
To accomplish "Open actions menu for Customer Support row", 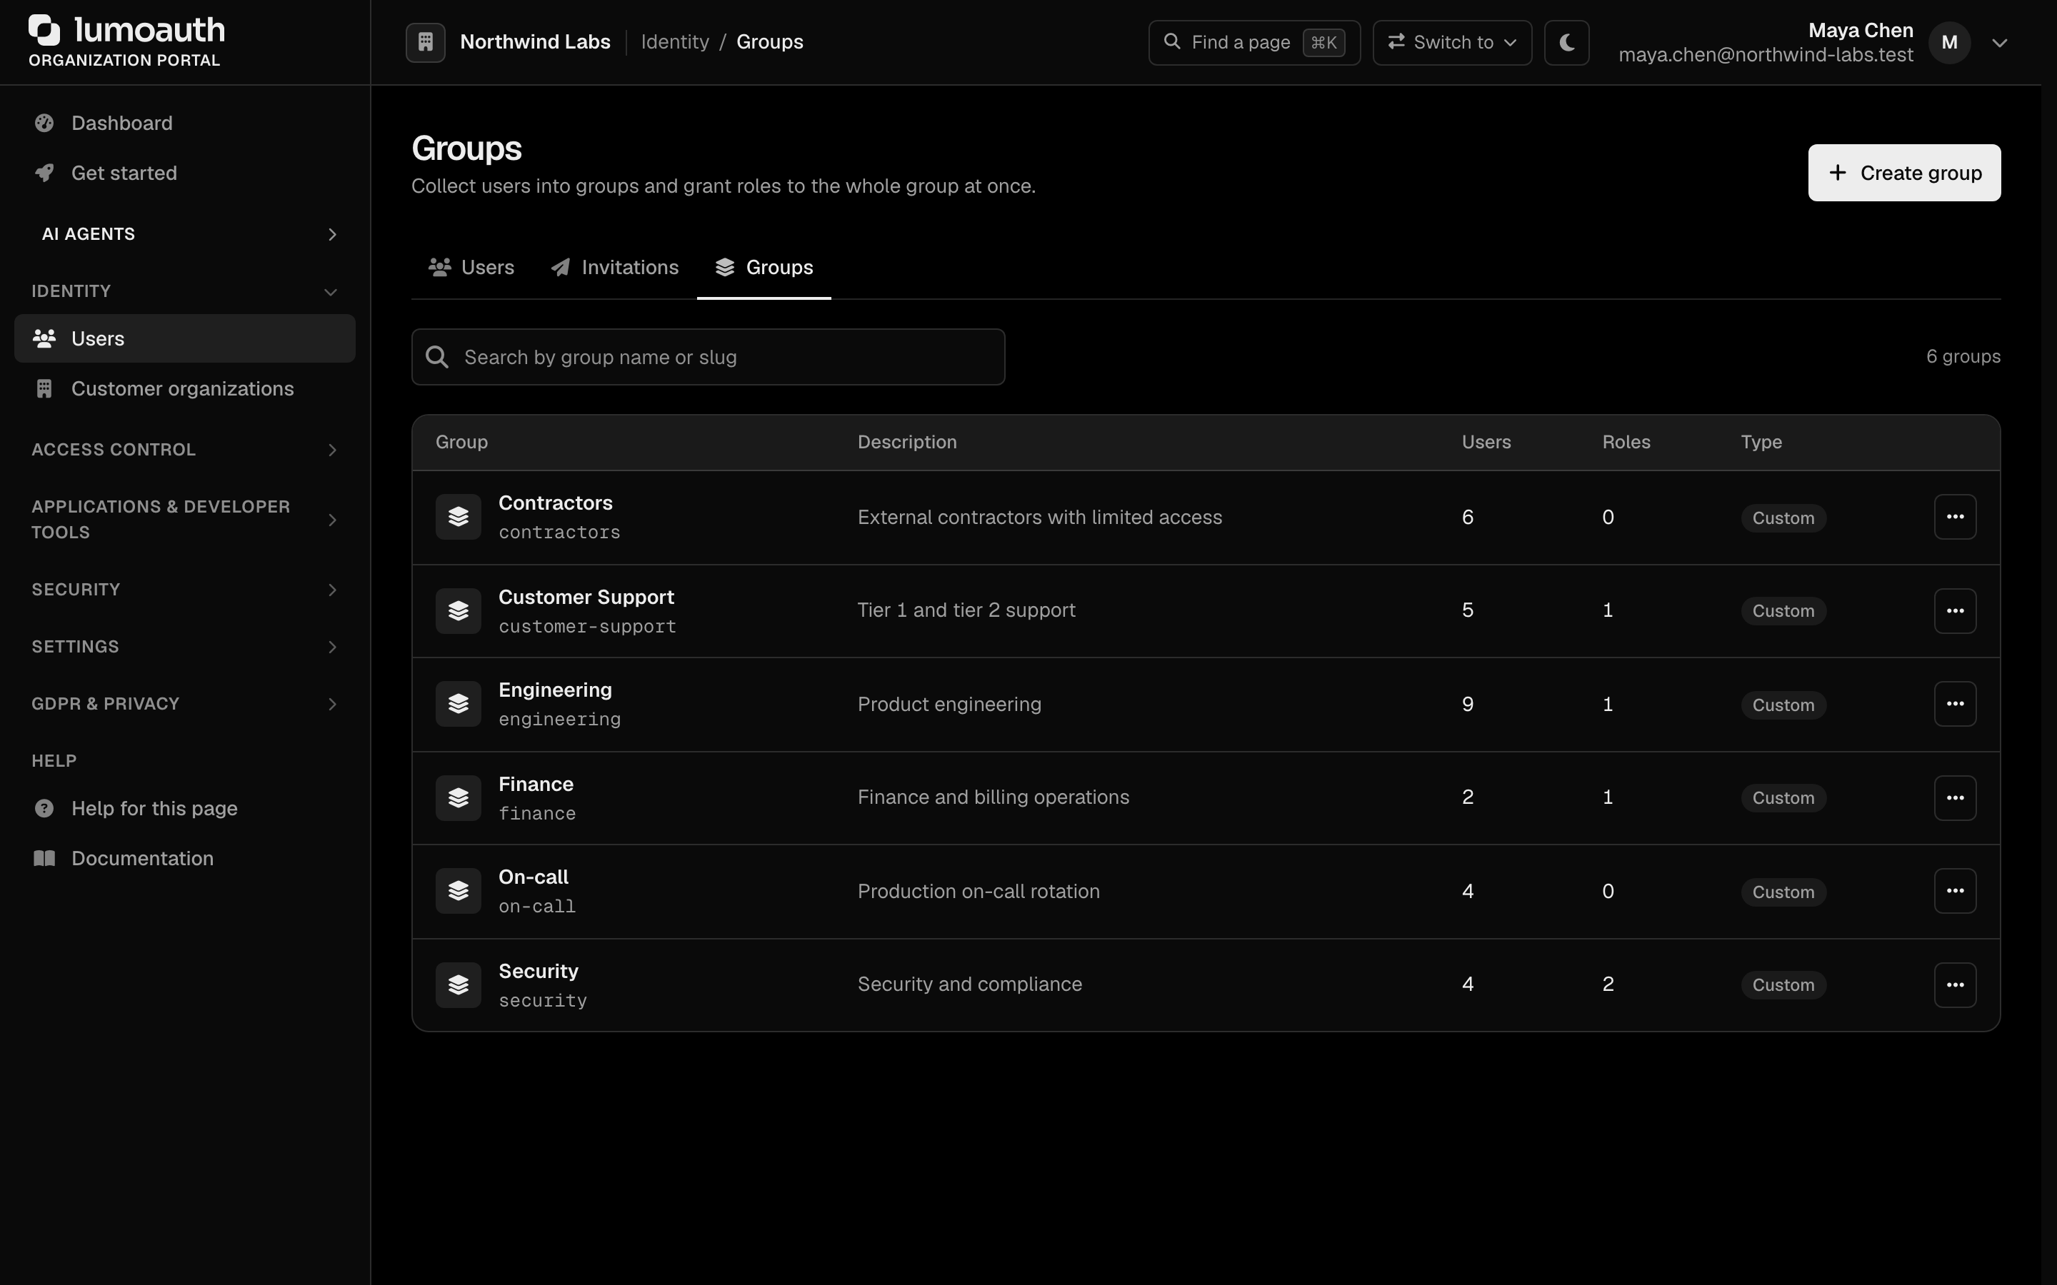I will pyautogui.click(x=1955, y=611).
